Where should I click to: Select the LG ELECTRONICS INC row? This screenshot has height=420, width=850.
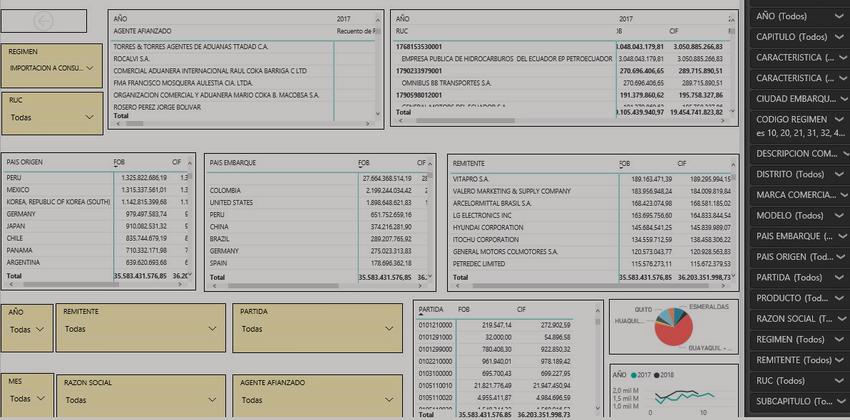point(591,216)
